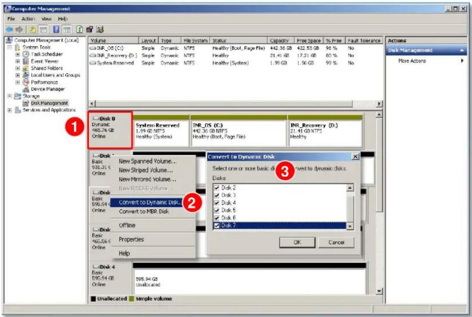This screenshot has height=317, width=472.
Task: Select the Performance icon in tree
Action: pyautogui.click(x=26, y=82)
